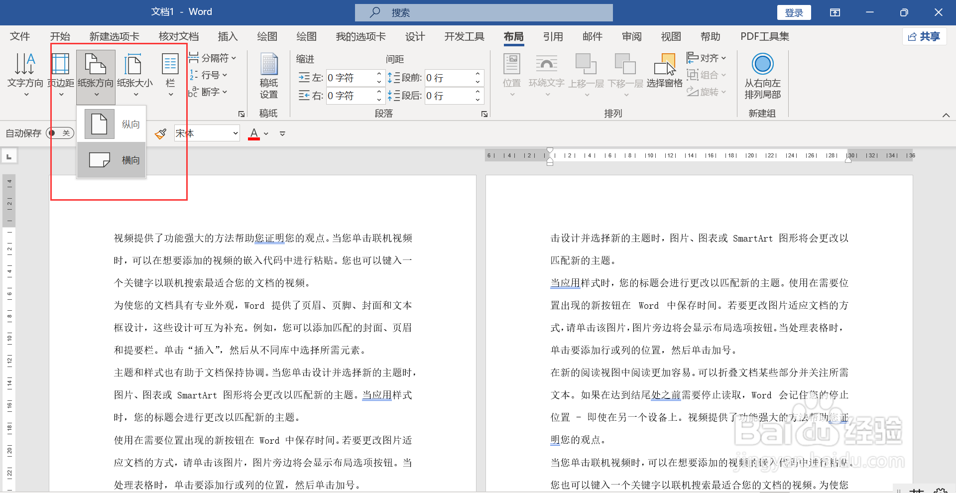Click the left indent 0 字符 field
This screenshot has height=493, width=956.
pos(350,78)
